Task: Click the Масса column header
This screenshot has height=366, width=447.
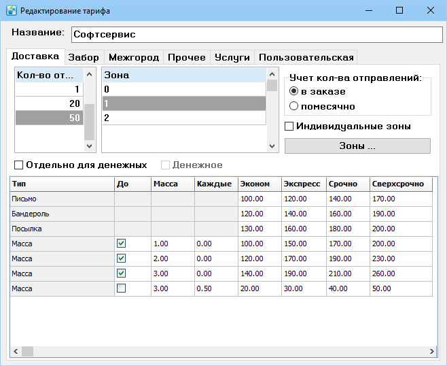Action: pos(173,184)
